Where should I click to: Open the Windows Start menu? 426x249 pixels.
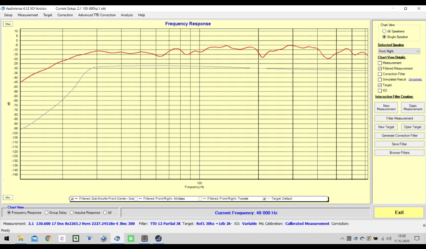click(6, 238)
